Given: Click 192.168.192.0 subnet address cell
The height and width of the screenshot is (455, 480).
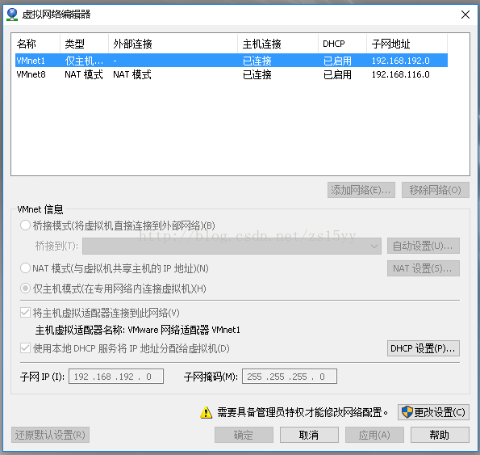Looking at the screenshot, I should [x=400, y=61].
